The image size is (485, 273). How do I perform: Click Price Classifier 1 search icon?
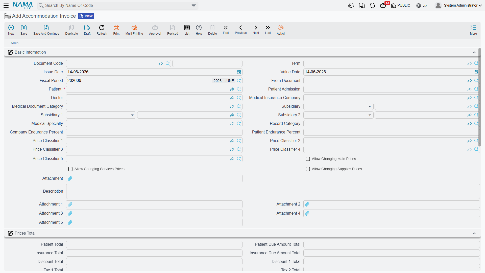click(x=239, y=141)
